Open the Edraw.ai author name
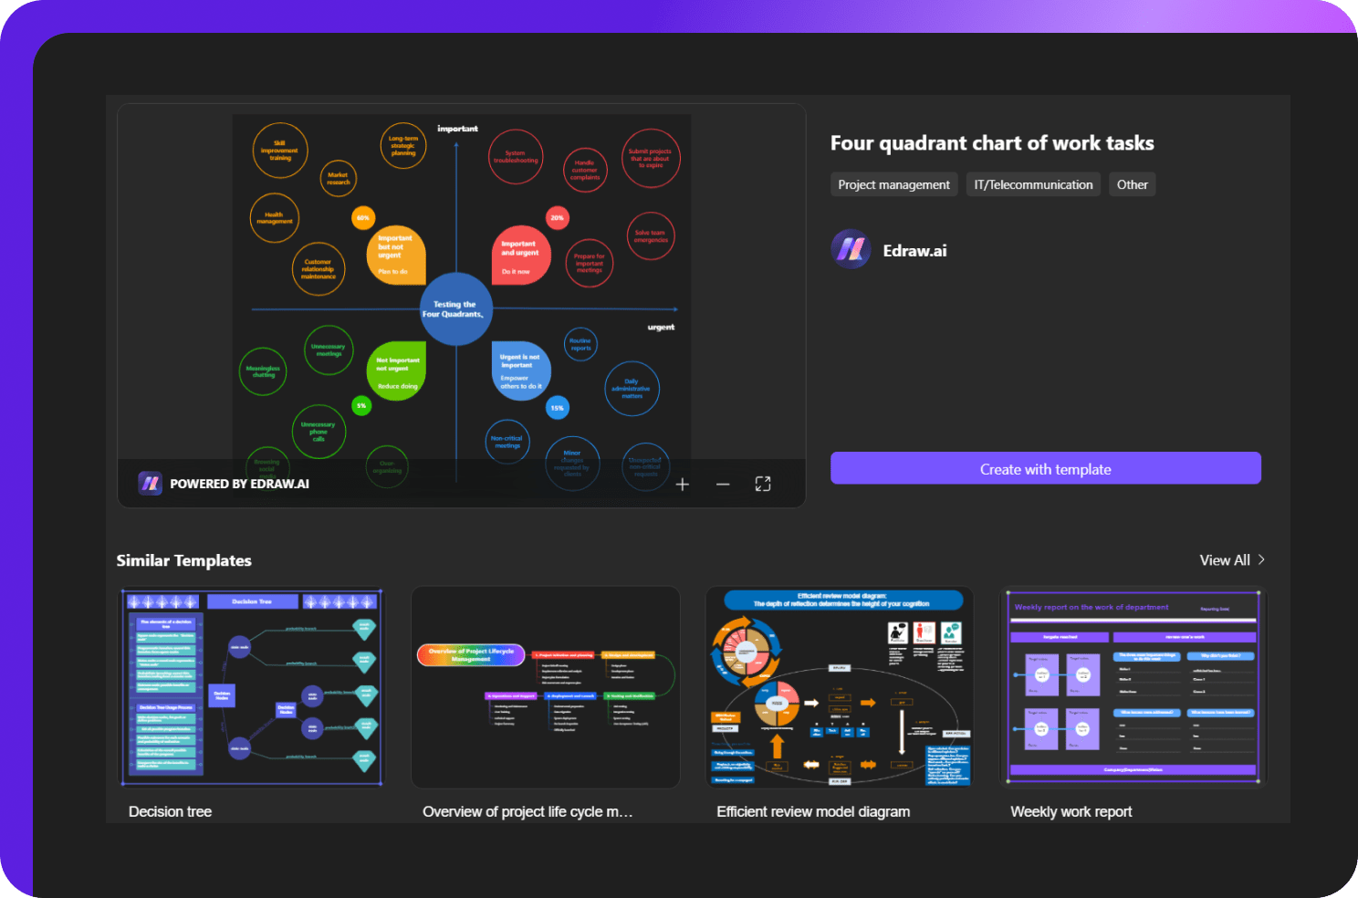Screen dimensions: 1358x898 coord(914,250)
